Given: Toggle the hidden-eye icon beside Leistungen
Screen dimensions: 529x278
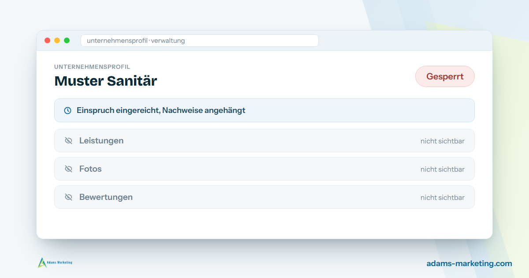Looking at the screenshot, I should [x=68, y=141].
